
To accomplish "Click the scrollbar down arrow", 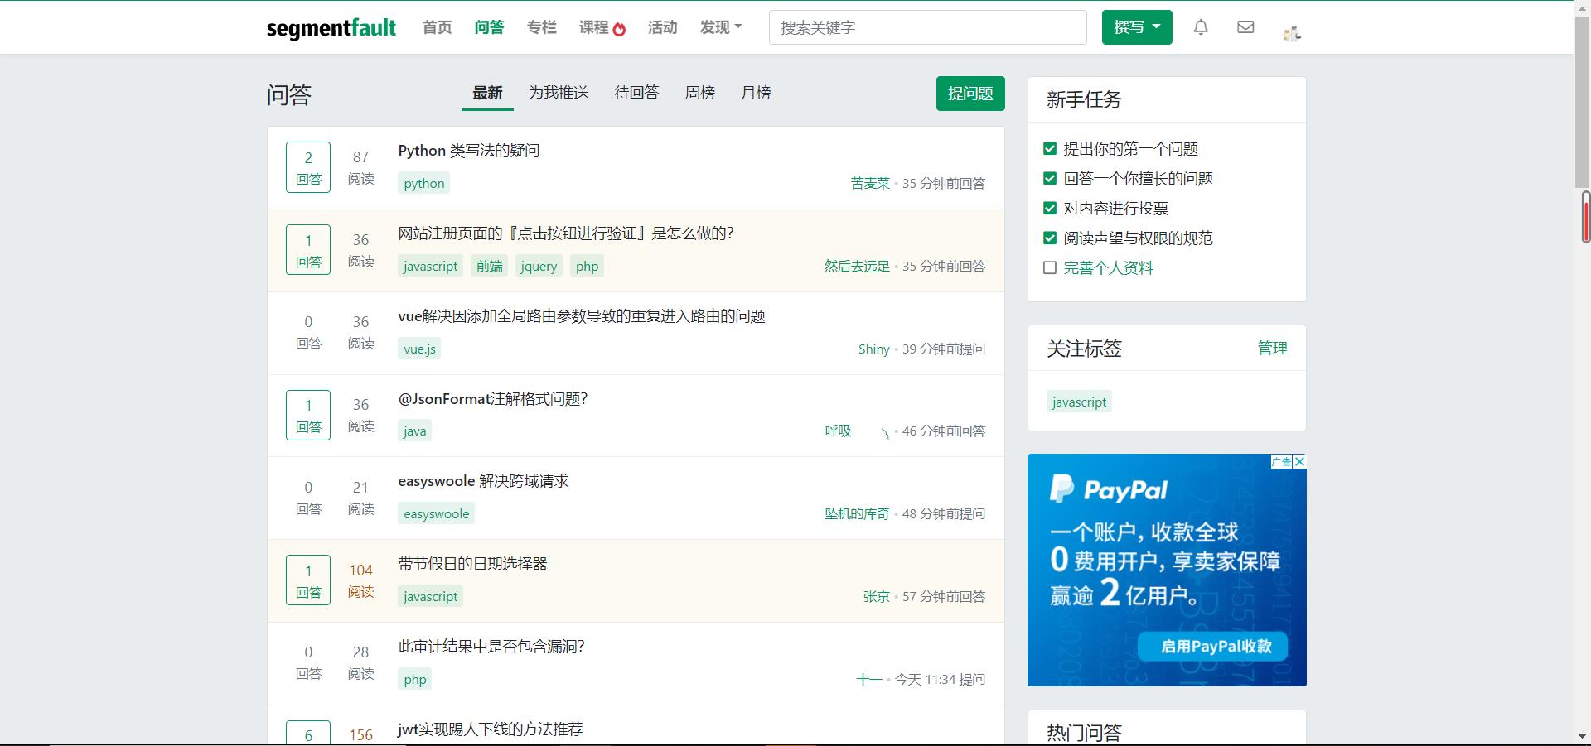I will point(1583,736).
